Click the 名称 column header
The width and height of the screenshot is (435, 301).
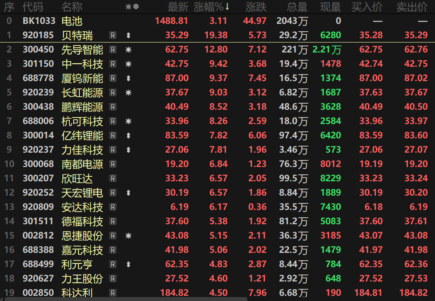click(72, 7)
